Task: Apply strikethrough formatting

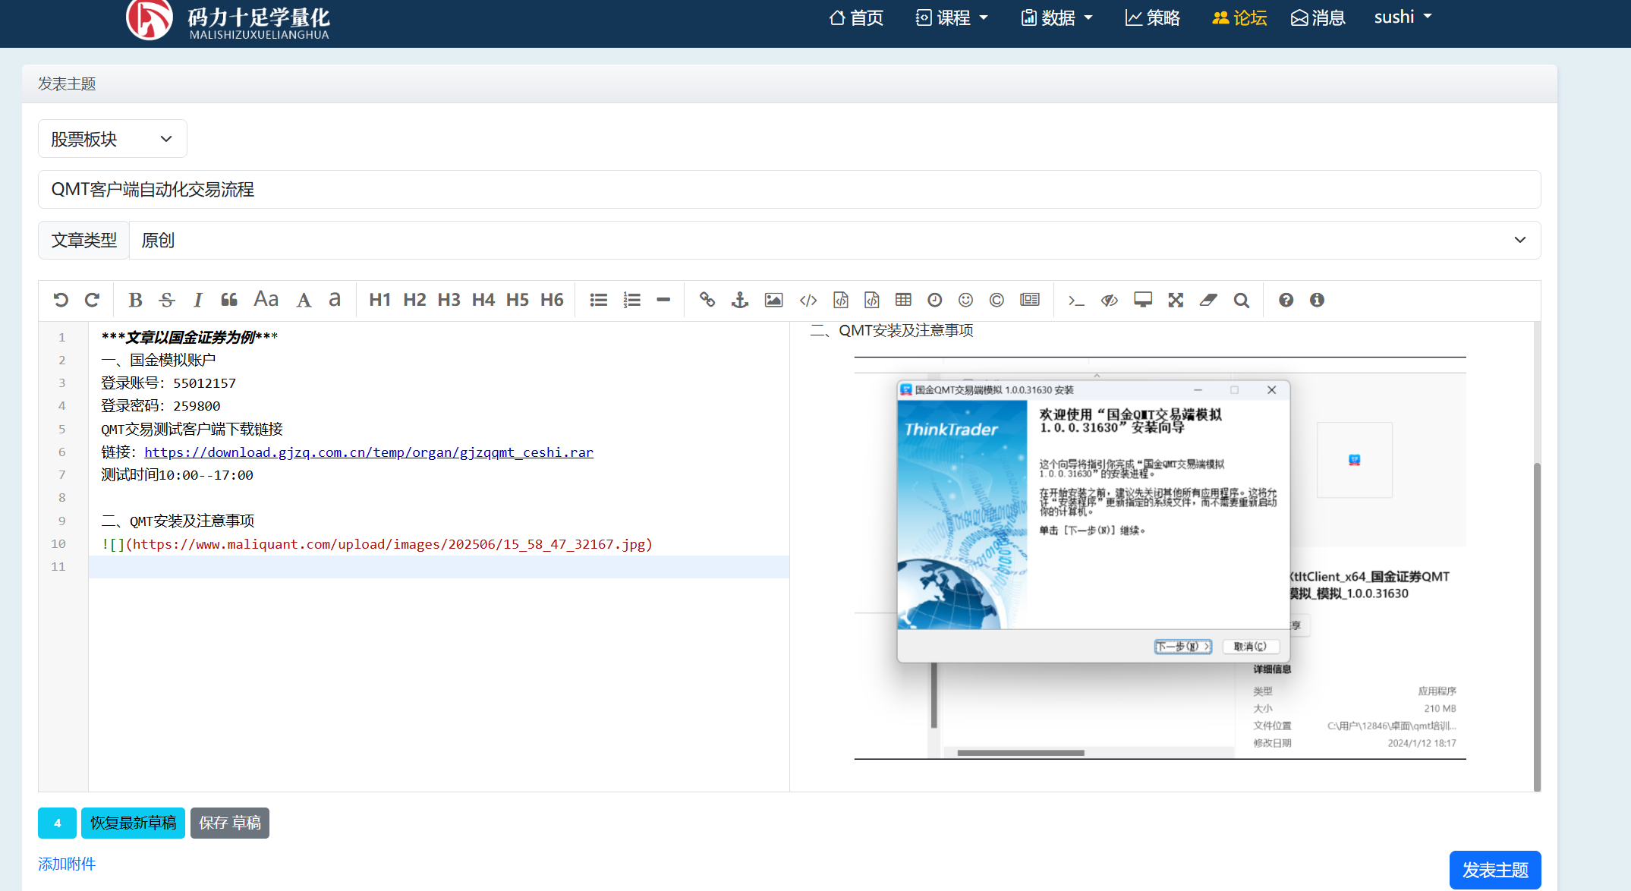Action: click(167, 300)
